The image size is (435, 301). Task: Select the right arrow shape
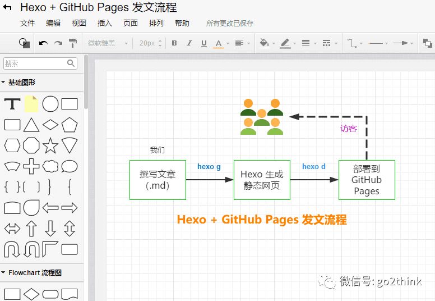click(x=70, y=208)
